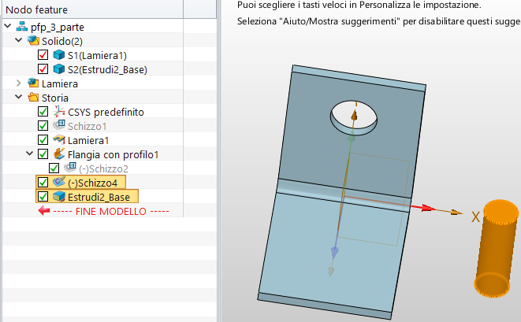Viewport: 521px width, 322px height.
Task: Click the pfp_3_parte assembly tree icon
Action: tap(22, 27)
